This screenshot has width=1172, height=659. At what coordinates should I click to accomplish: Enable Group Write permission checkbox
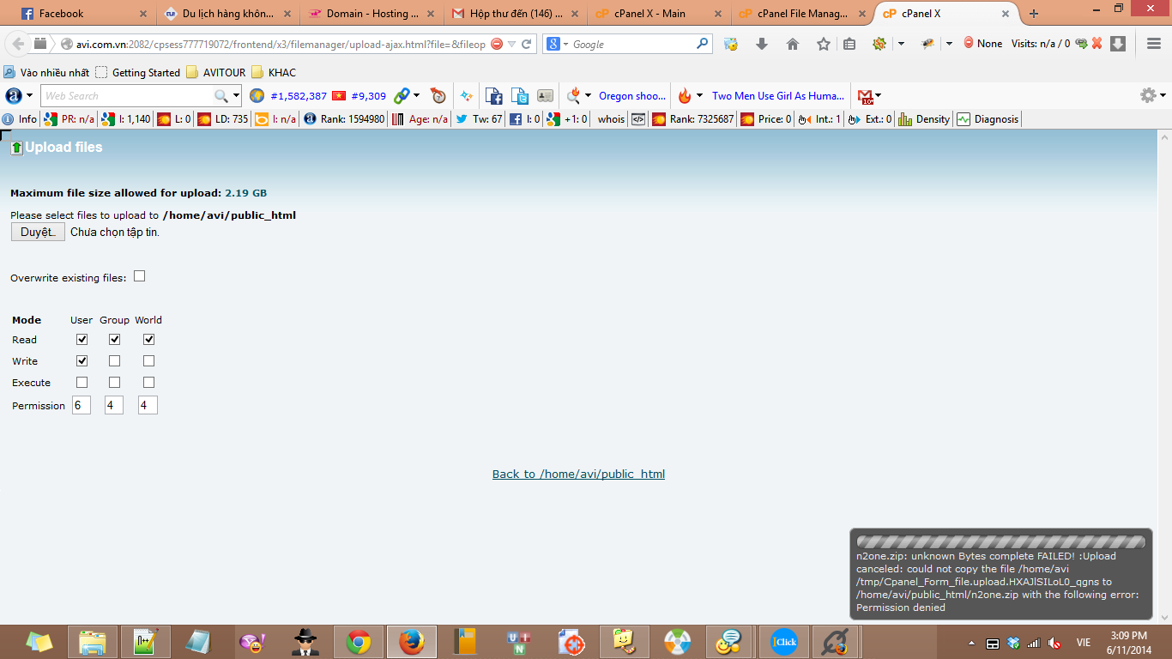pyautogui.click(x=114, y=361)
